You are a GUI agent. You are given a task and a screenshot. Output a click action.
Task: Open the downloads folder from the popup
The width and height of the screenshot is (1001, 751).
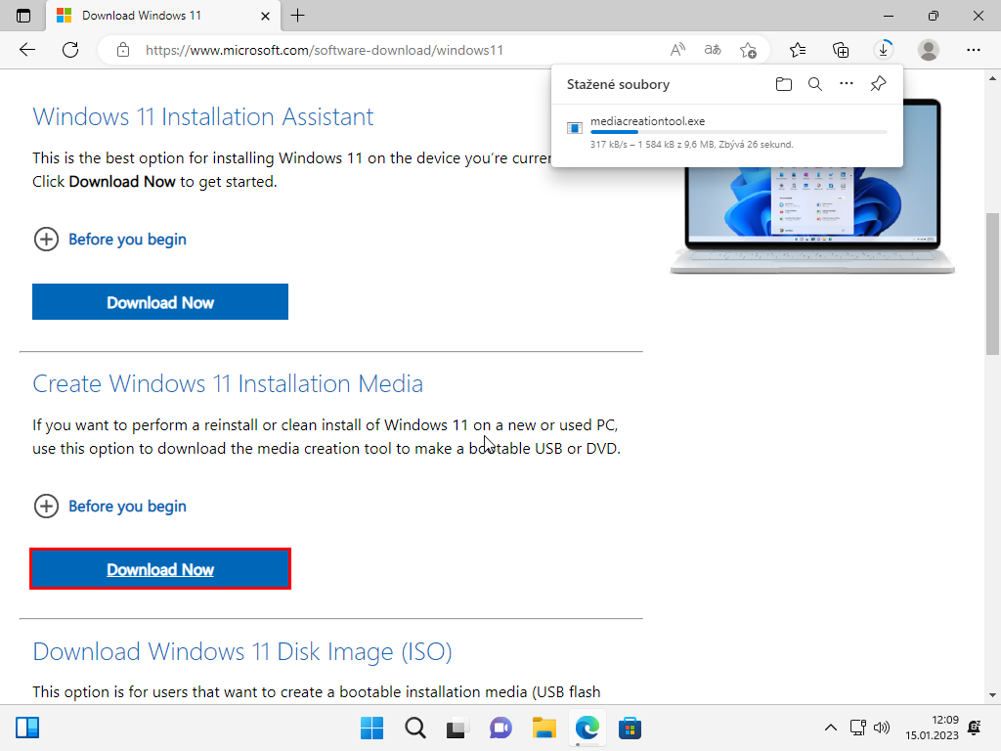[x=783, y=84]
